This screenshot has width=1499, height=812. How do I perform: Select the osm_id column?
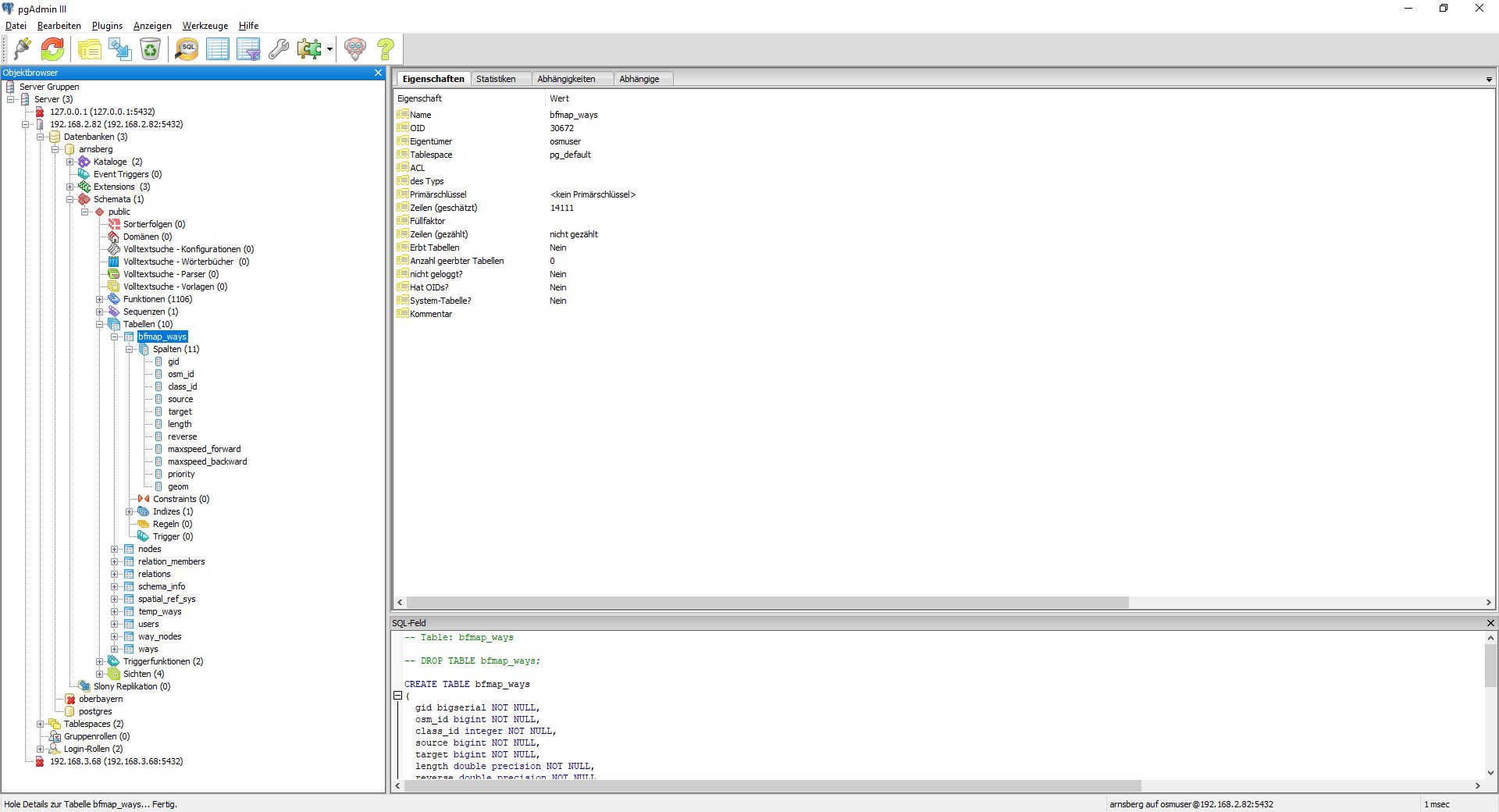coord(180,374)
